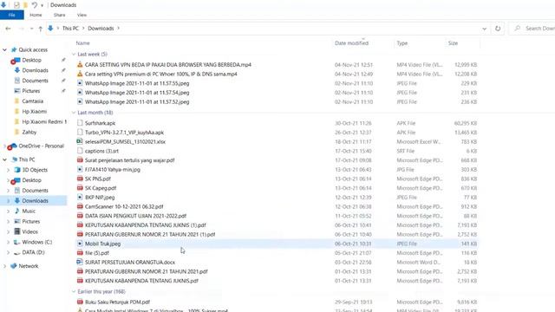Select PERATURAN GUBERNUR NOMOR 21 (1).pdf file name
The width and height of the screenshot is (555, 312).
click(150, 234)
